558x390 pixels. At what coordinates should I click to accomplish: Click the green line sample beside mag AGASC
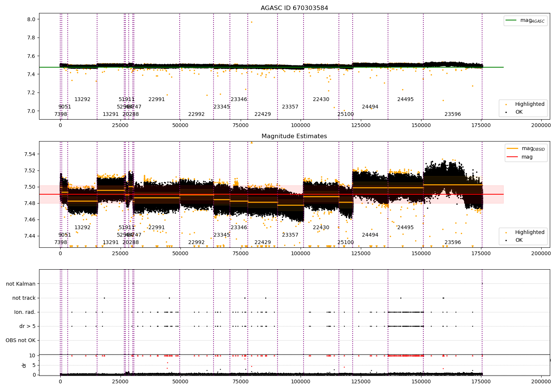pos(511,20)
